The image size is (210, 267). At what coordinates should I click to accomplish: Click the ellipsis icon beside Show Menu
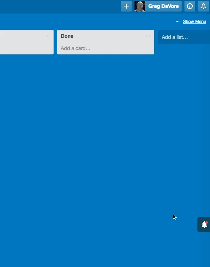(x=178, y=22)
